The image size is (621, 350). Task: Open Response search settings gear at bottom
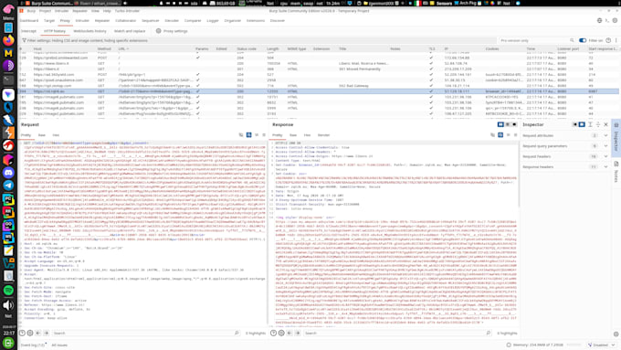point(281,334)
